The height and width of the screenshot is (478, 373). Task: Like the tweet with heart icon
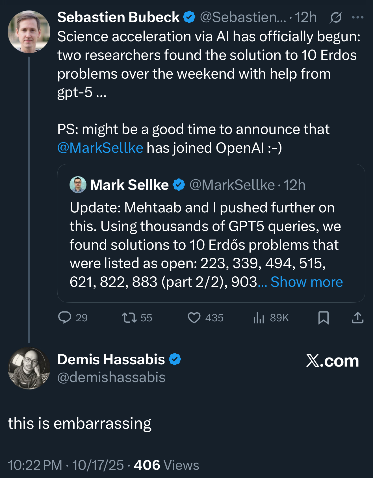[x=194, y=317]
